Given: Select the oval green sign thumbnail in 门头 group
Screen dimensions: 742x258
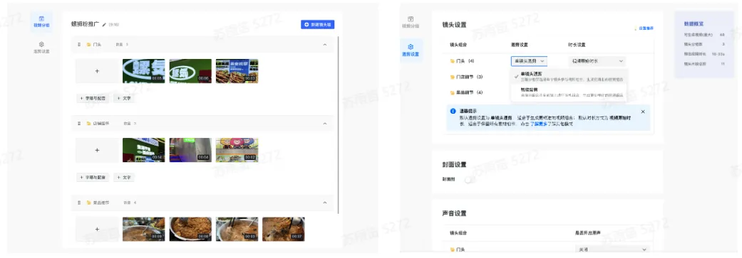Looking at the screenshot, I should 190,71.
